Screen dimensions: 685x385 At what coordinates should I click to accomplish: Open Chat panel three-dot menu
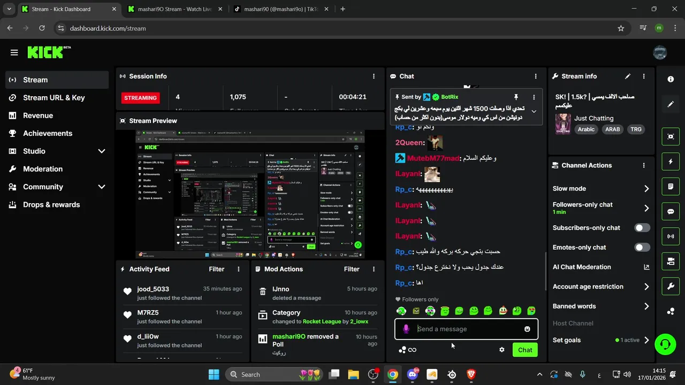[536, 76]
